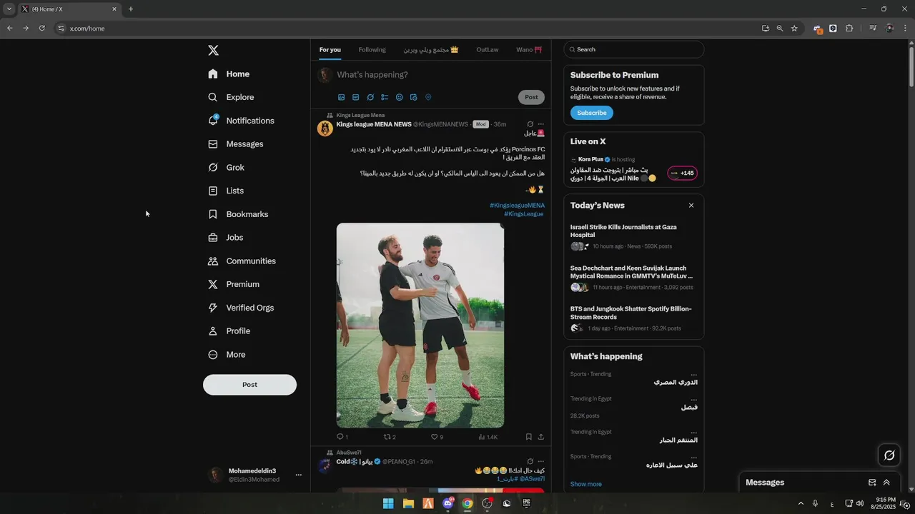Switch to the Following tab
This screenshot has width=915, height=514.
(372, 50)
